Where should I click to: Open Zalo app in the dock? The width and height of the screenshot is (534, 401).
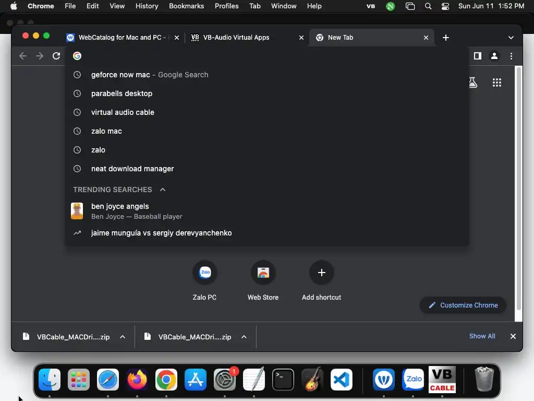[413, 380]
